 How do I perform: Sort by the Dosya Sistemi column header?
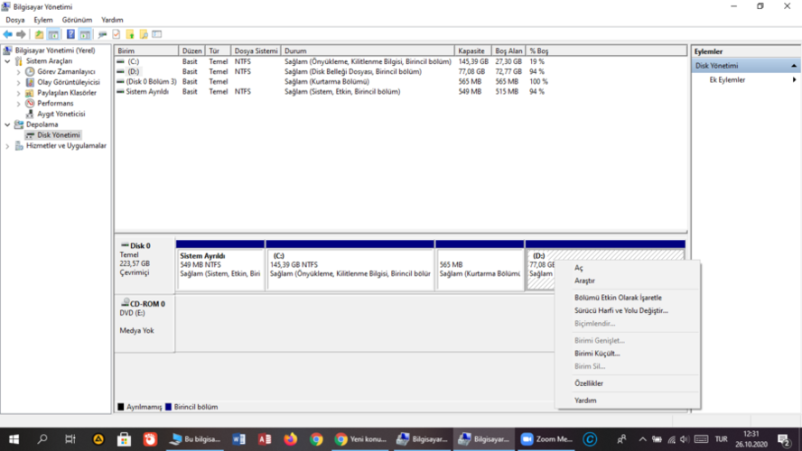click(256, 51)
